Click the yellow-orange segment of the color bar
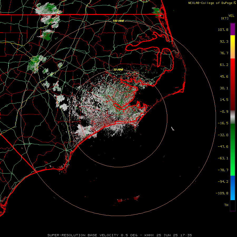Screen dimensions: 237x237 pyautogui.click(x=233, y=47)
